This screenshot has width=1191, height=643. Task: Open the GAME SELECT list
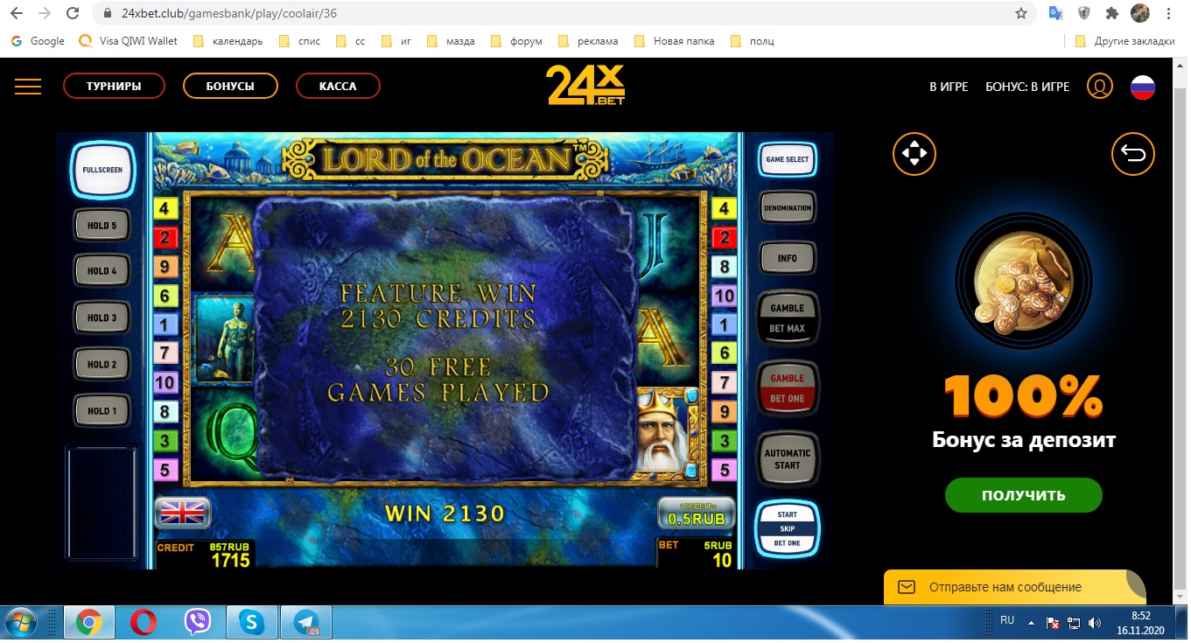[x=788, y=159]
